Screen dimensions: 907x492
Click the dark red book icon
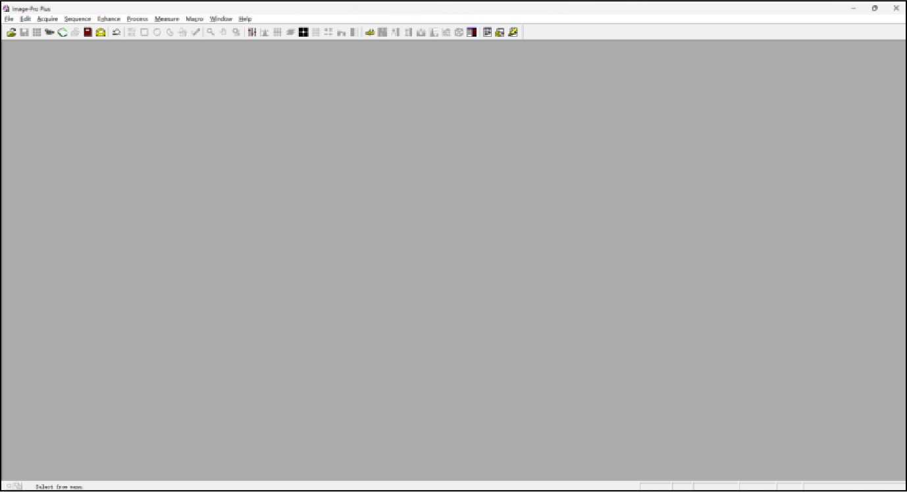[88, 32]
